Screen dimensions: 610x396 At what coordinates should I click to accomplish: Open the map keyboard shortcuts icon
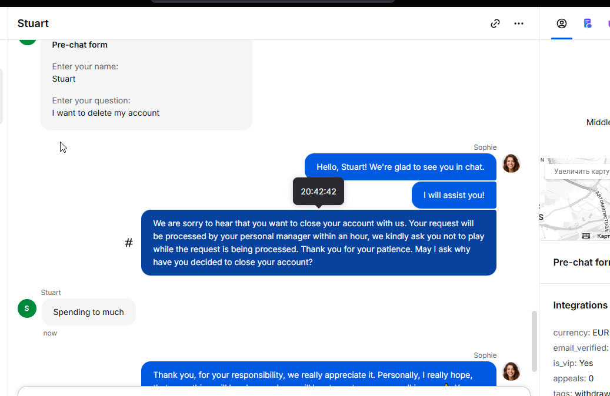pyautogui.click(x=586, y=236)
